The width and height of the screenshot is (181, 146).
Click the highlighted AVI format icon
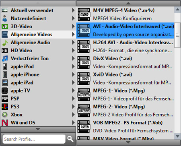click(84, 31)
